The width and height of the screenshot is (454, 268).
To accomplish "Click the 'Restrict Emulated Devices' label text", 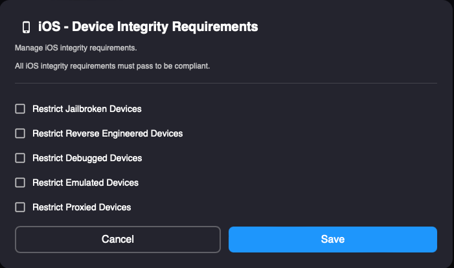I will [85, 183].
